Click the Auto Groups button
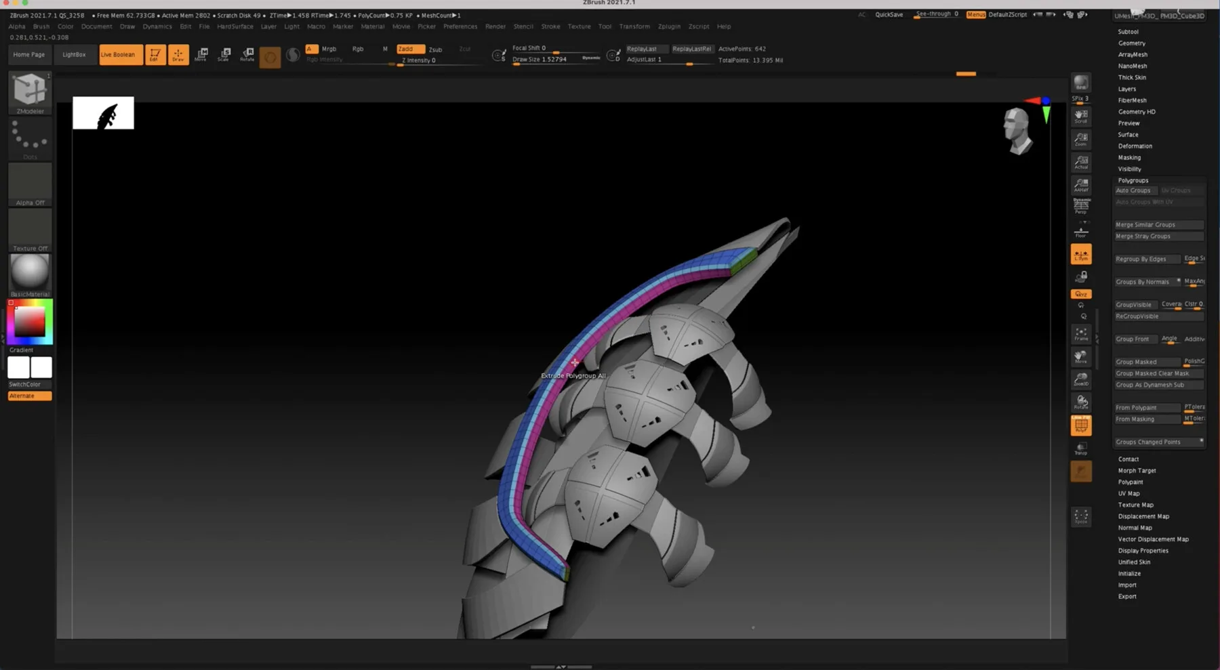The image size is (1220, 670). click(1135, 190)
